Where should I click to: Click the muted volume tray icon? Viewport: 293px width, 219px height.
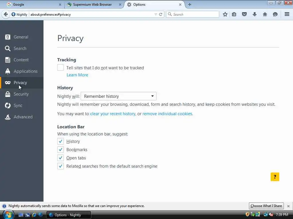[x=271, y=214]
